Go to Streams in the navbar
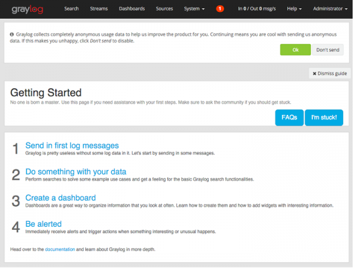This screenshot has height=268, width=353. 99,9
